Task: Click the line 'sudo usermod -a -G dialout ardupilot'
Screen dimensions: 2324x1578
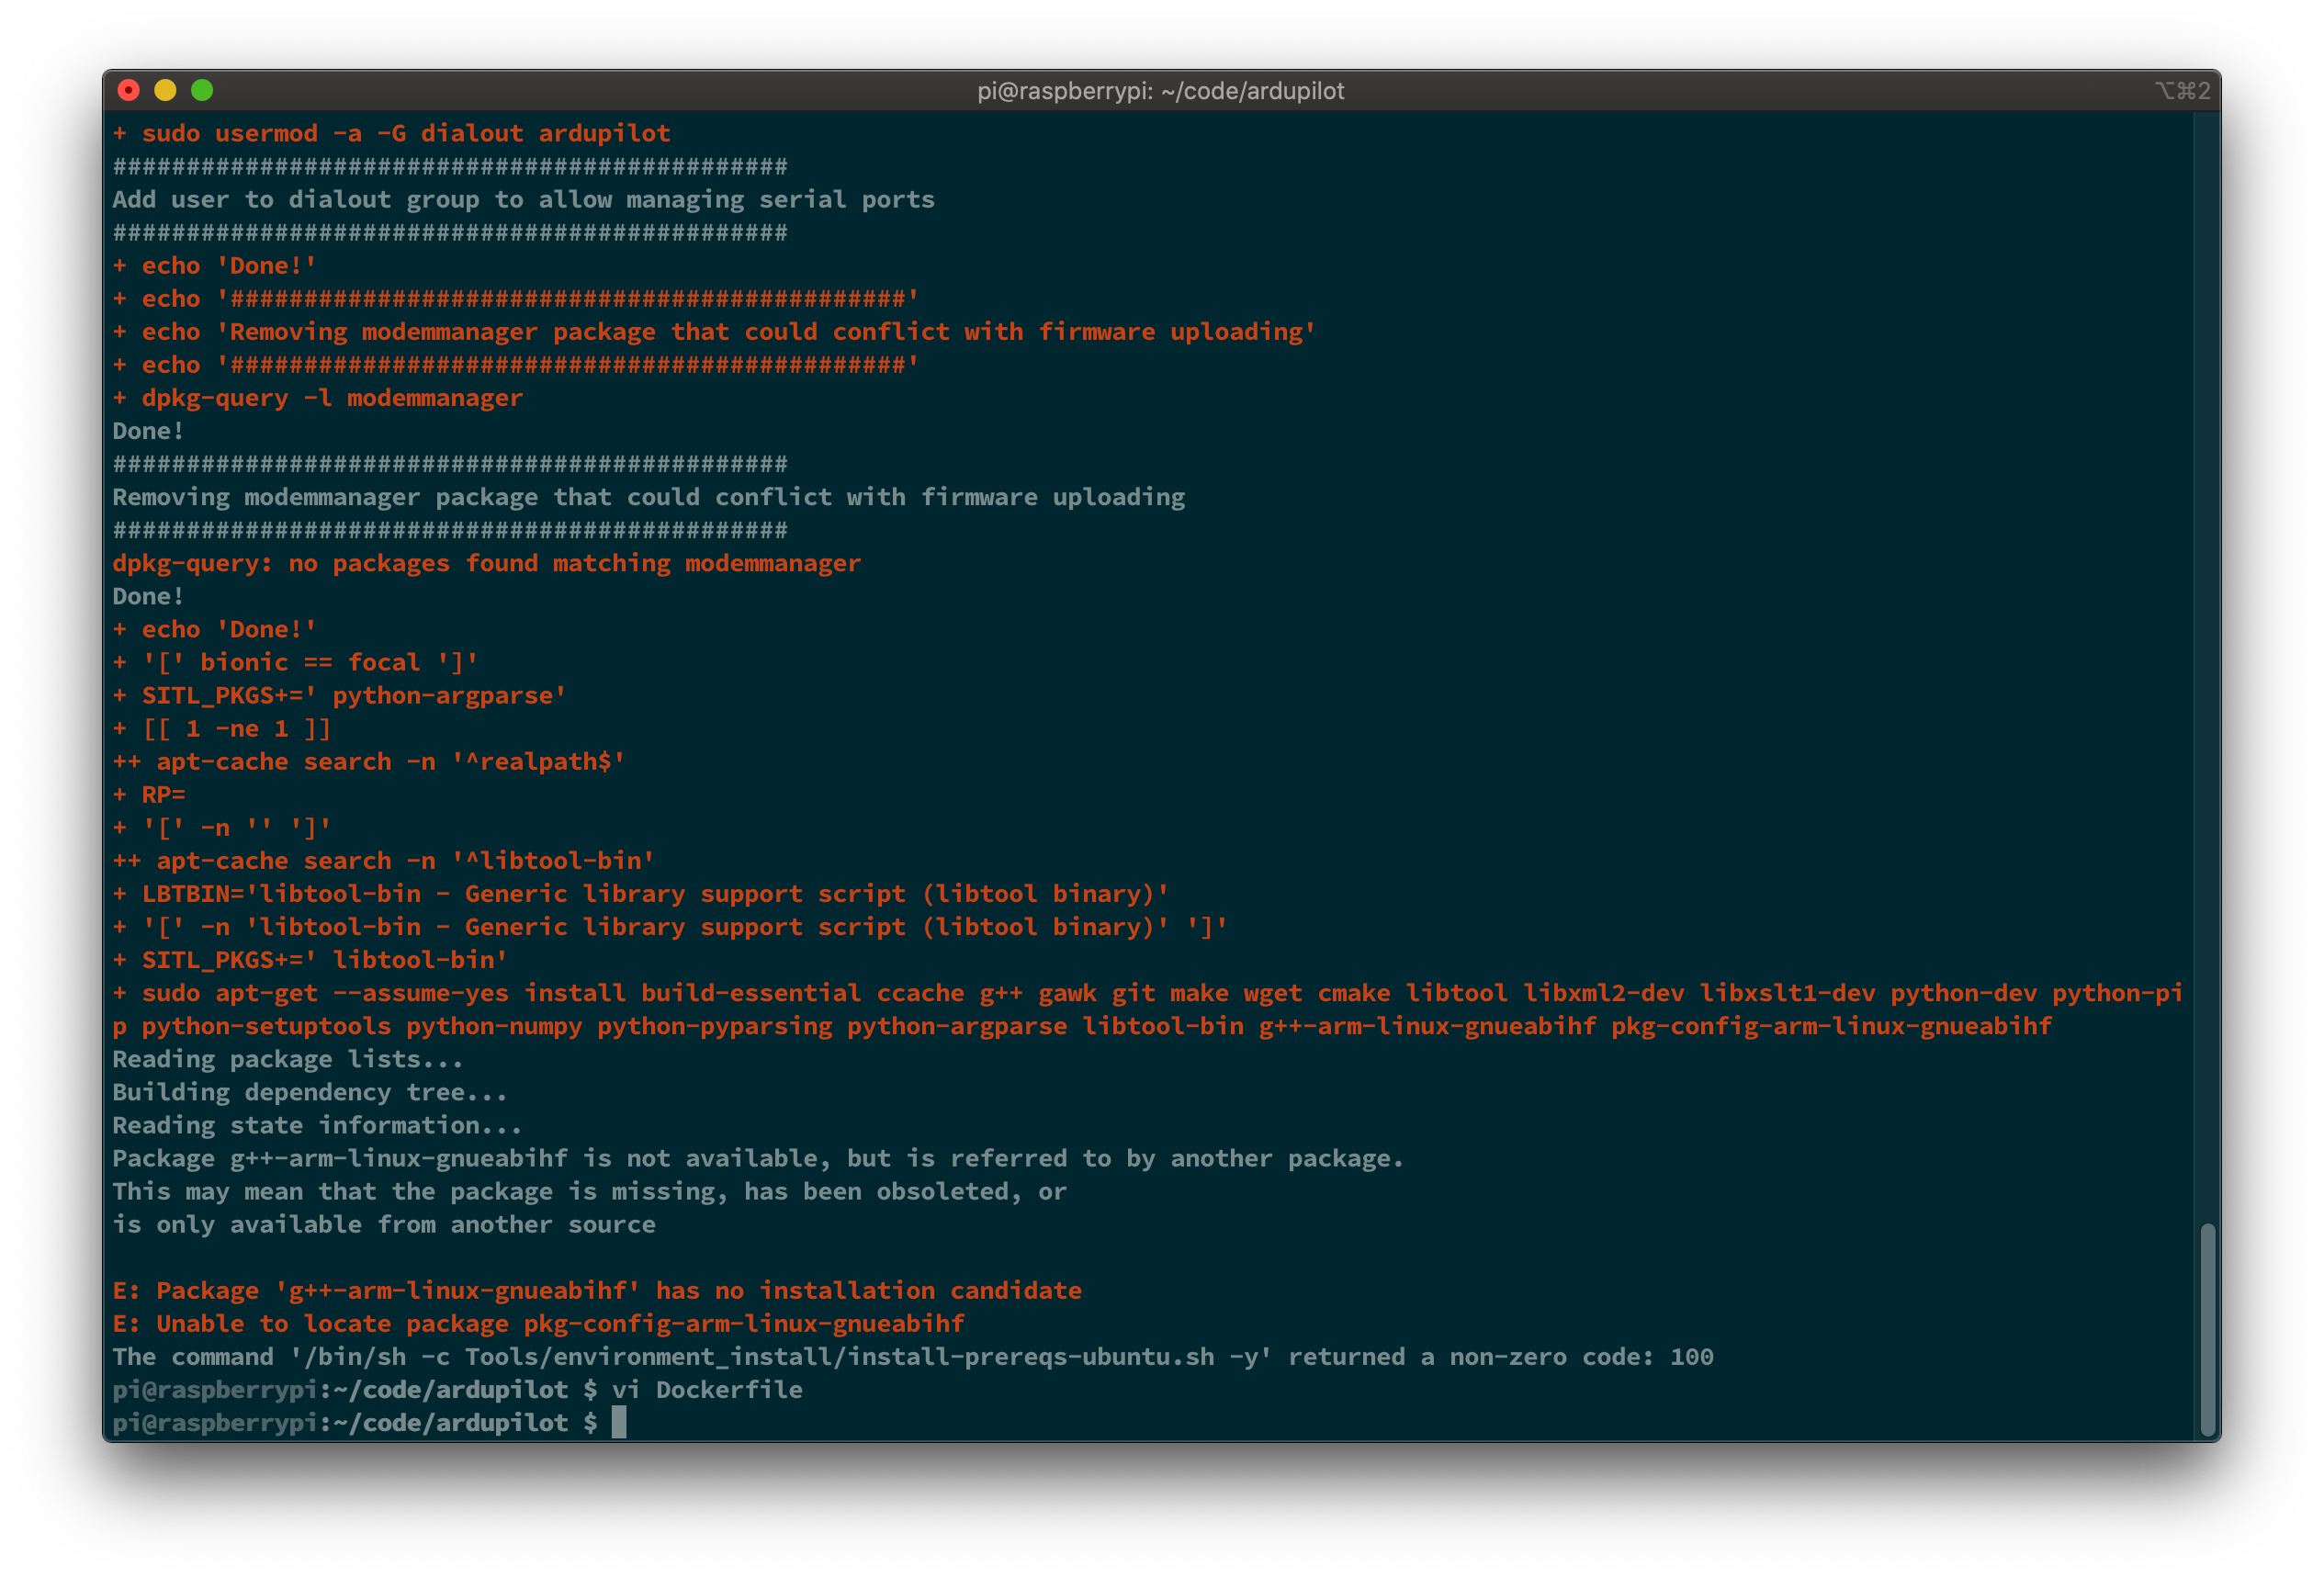Action: click(391, 133)
